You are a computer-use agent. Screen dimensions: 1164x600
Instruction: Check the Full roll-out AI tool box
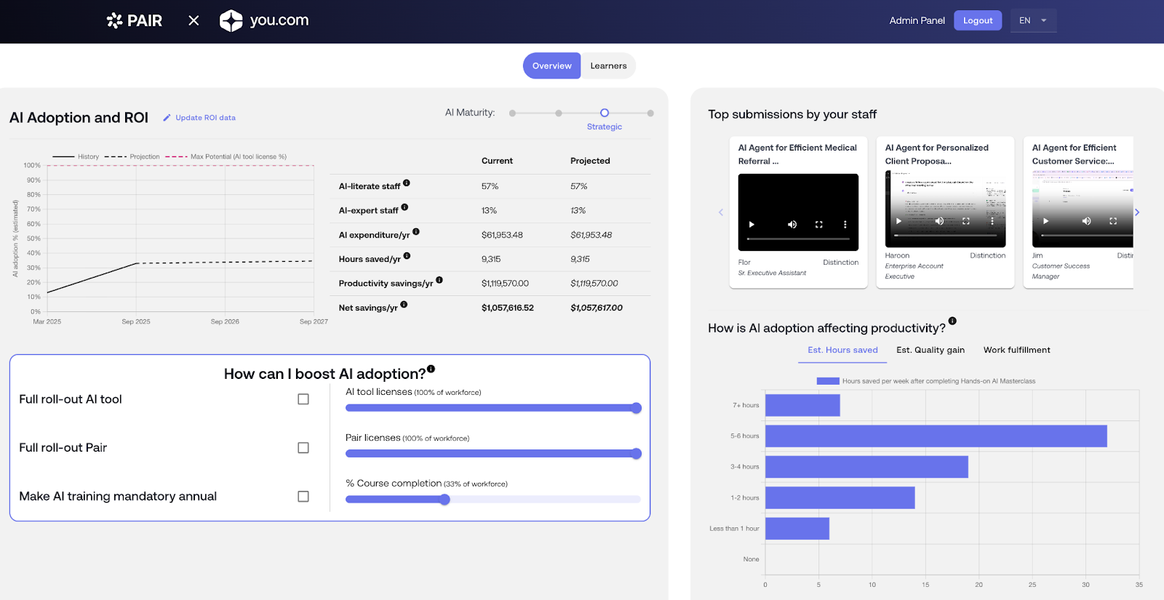(x=303, y=399)
